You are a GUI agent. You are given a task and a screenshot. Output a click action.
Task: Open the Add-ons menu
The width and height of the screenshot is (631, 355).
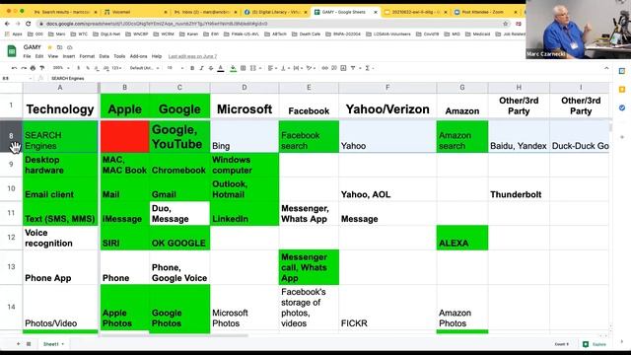point(138,56)
